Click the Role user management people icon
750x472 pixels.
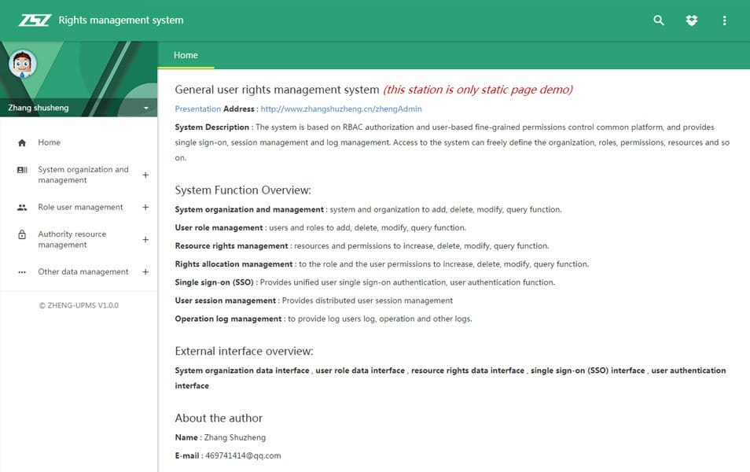pyautogui.click(x=22, y=208)
